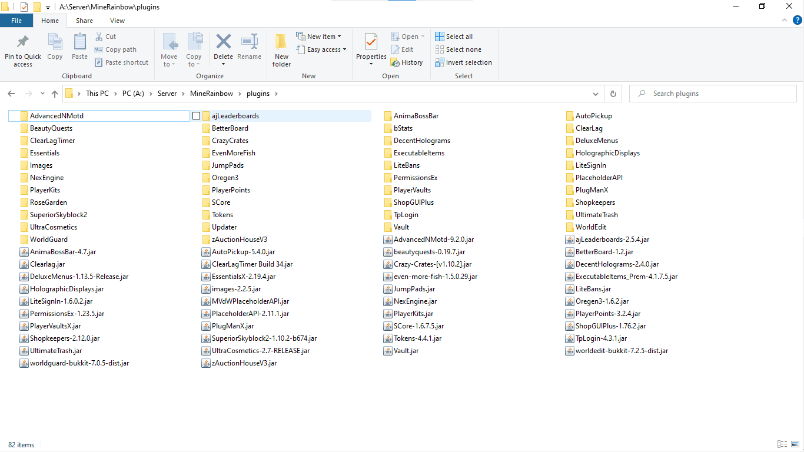This screenshot has width=804, height=452.
Task: Open the File menu tab
Action: [x=16, y=21]
